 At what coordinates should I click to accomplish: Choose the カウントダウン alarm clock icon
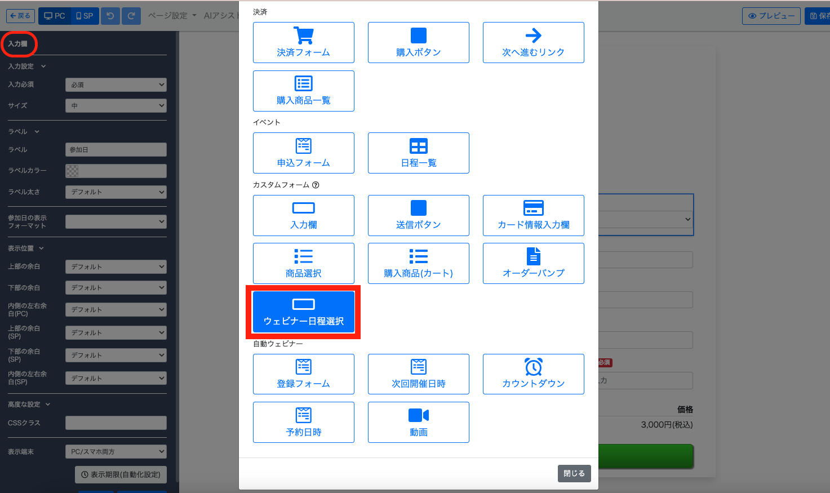pyautogui.click(x=533, y=367)
